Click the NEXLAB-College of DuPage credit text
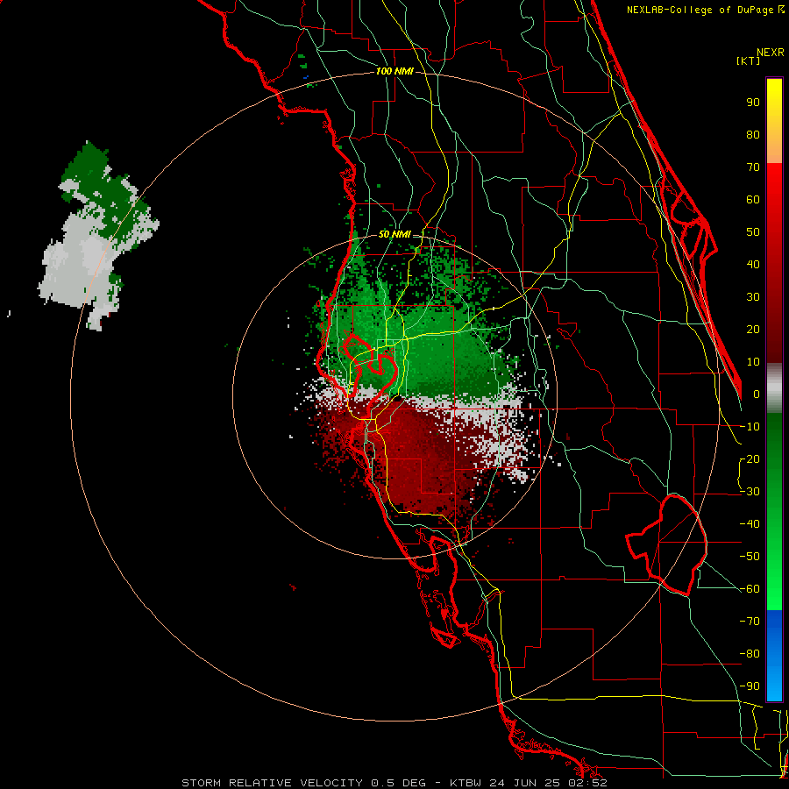Screen dimensions: 789x789 tap(705, 10)
